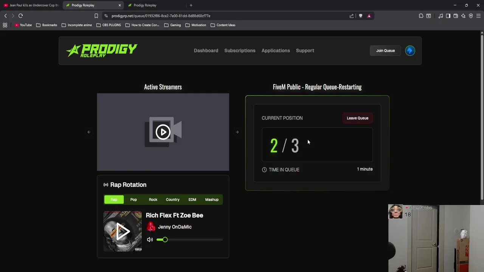Click the address bar URL field
The height and width of the screenshot is (272, 484).
[227, 16]
